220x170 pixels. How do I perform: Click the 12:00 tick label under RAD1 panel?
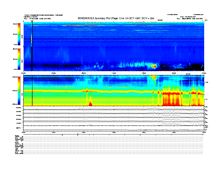click(114, 73)
